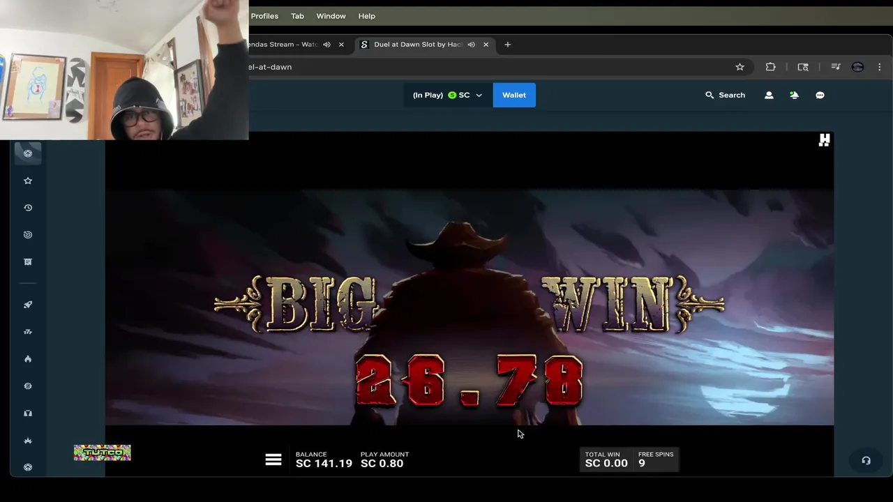Open a new browser tab
The height and width of the screenshot is (502, 893).
507,45
